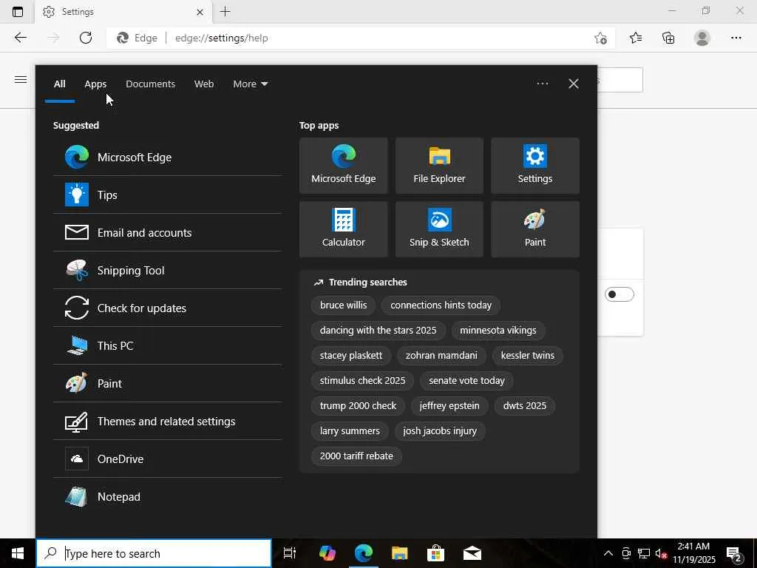The width and height of the screenshot is (757, 568).
Task: Show hidden system tray icons
Action: pyautogui.click(x=608, y=553)
